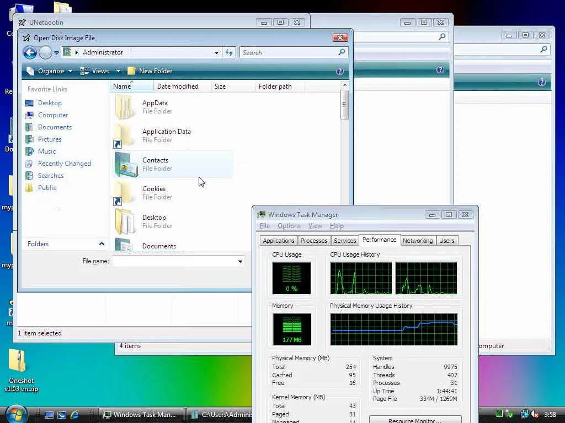Image resolution: width=565 pixels, height=423 pixels.
Task: Open Task Manager Help menu
Action: pos(337,226)
